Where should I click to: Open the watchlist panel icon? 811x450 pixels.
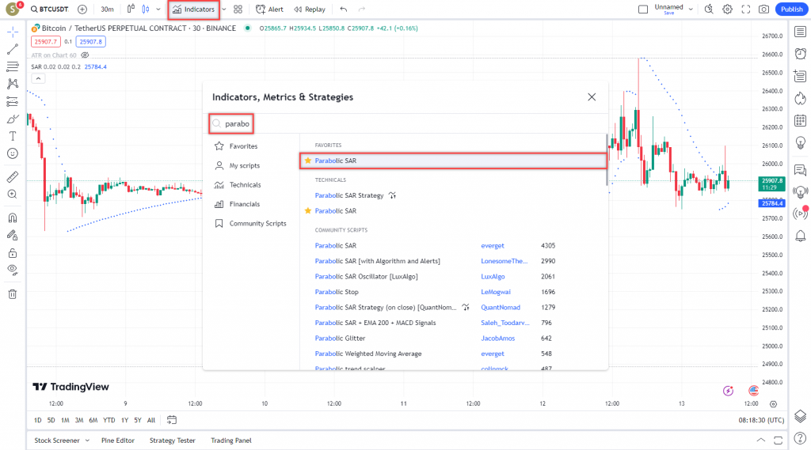pos(800,32)
